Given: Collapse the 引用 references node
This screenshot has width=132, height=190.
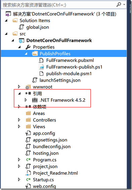Looking at the screenshot, I should [x=19, y=93].
